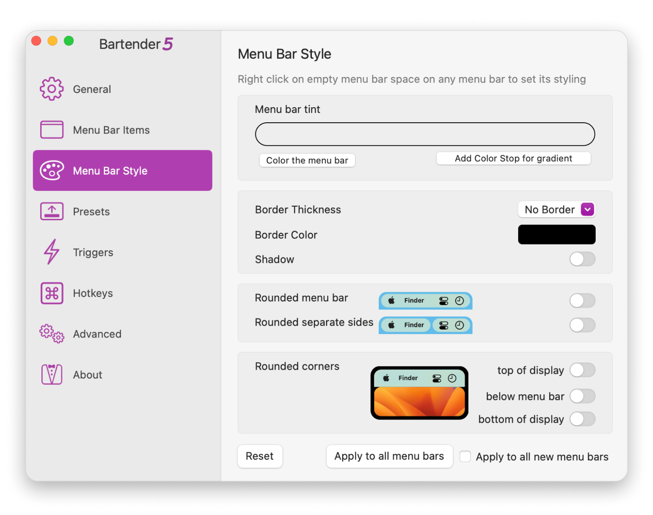
Task: Click the Hotkeys command key icon
Action: coord(51,293)
